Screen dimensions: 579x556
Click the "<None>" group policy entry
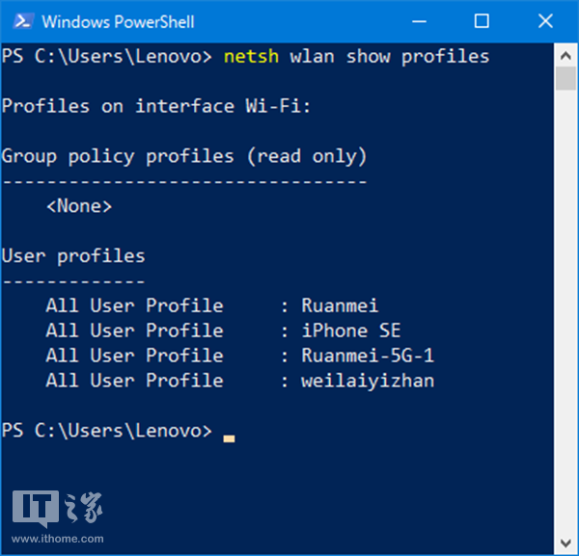click(79, 205)
